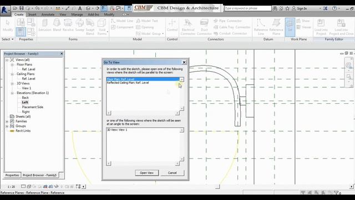The image size is (355, 200).
Task: Click Cancel in Go To View dialog
Action: (173, 173)
